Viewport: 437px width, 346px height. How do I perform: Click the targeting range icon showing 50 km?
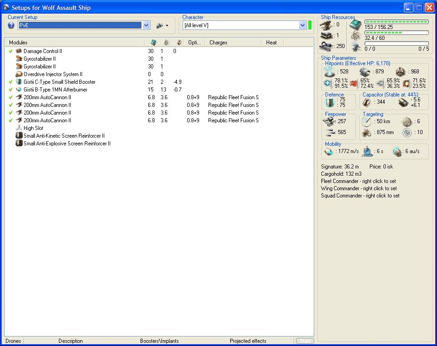[x=366, y=122]
